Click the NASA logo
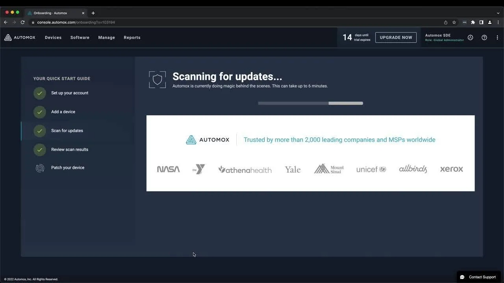The height and width of the screenshot is (283, 504). pos(168,169)
